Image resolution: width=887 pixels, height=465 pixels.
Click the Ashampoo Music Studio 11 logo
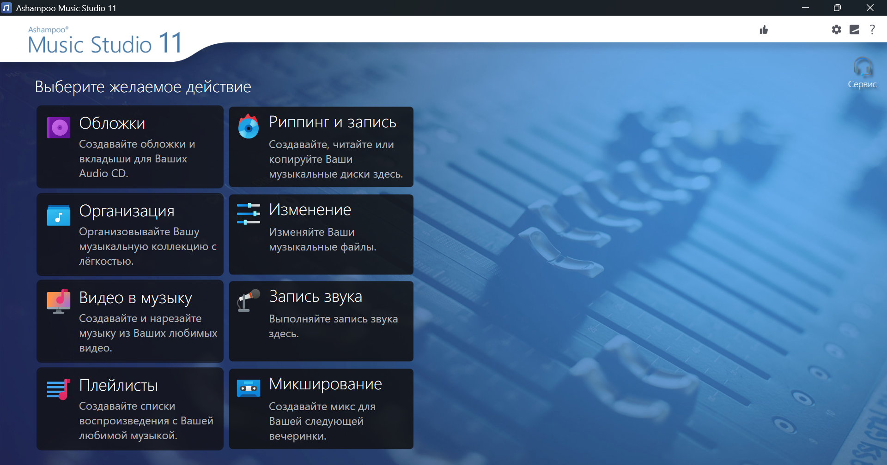105,41
